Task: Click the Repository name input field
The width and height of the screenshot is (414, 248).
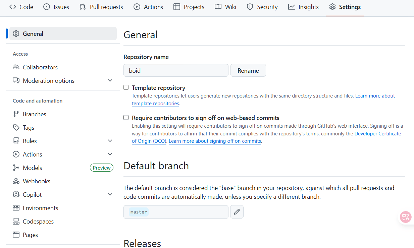Action: 176,70
